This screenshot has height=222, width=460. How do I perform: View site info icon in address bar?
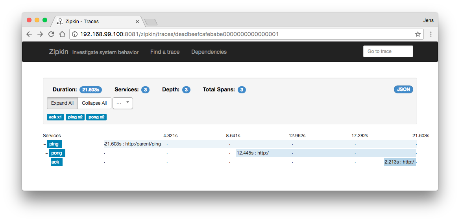click(74, 34)
